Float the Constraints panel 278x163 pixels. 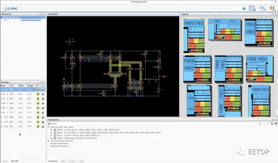point(273,120)
